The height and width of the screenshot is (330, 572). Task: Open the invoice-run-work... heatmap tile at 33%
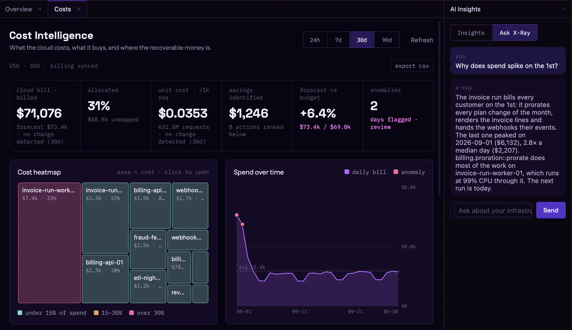point(49,243)
